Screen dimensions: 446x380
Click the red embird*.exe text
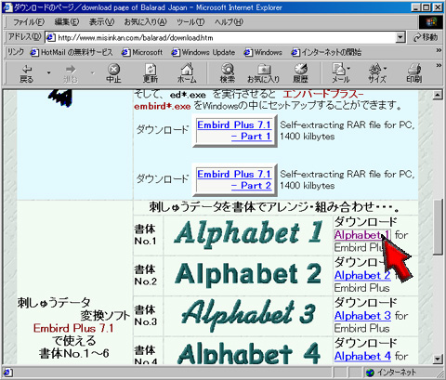tap(163, 106)
